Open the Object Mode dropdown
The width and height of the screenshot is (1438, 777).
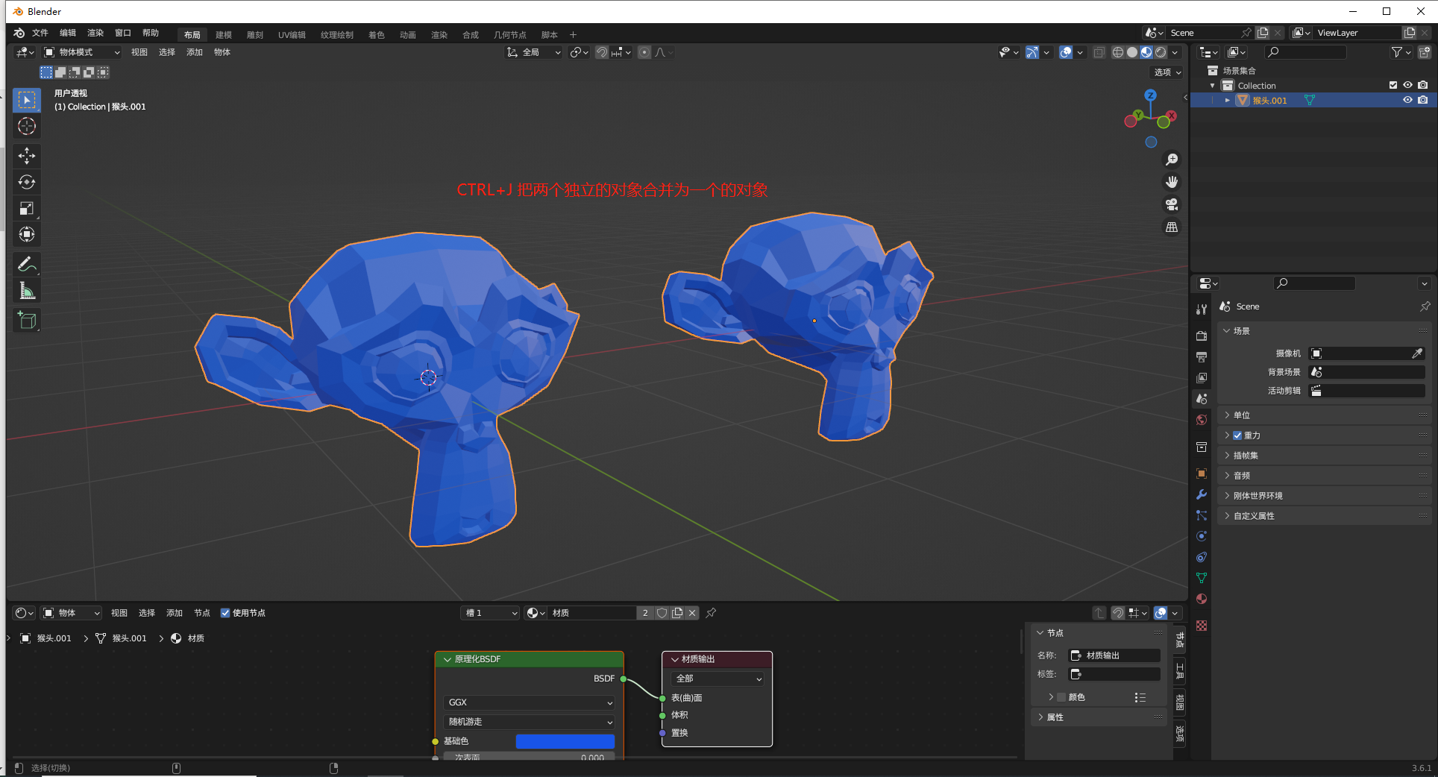pyautogui.click(x=81, y=52)
